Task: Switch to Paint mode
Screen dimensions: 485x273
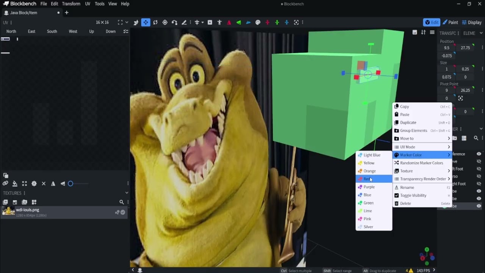Action: [451, 22]
